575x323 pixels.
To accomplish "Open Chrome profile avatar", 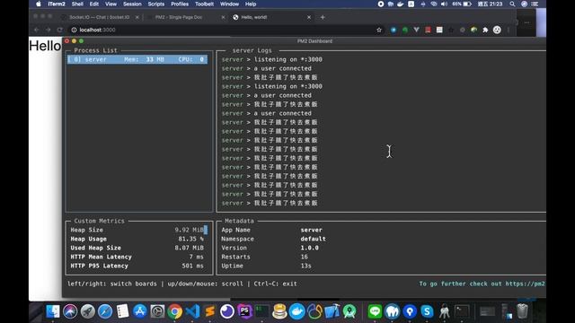I will tap(497, 30).
